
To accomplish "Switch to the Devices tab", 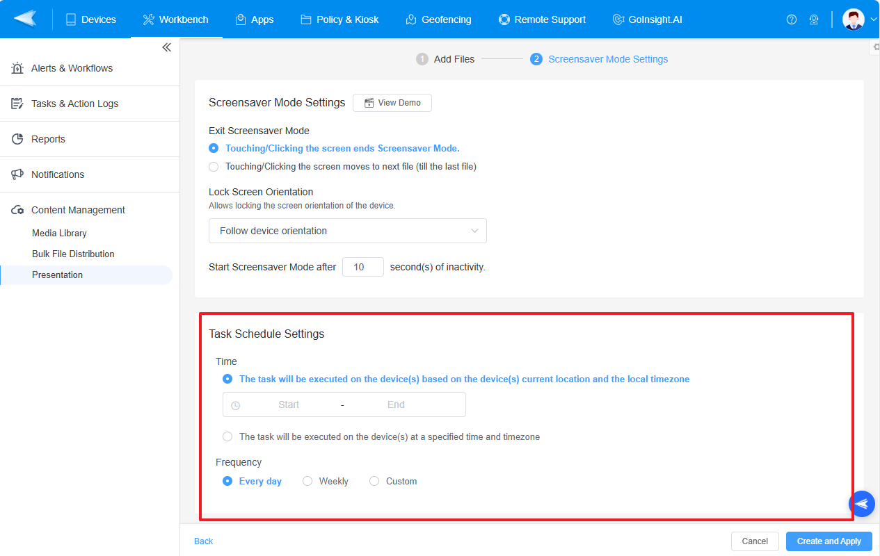I will [x=91, y=19].
